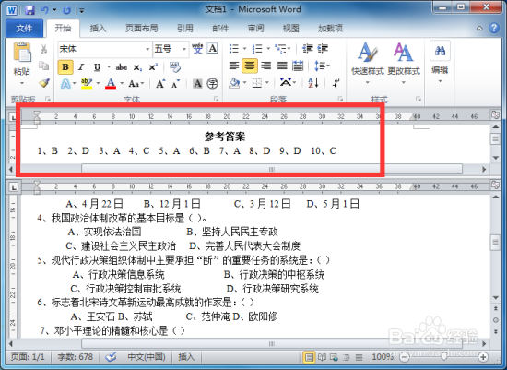Open the Font dialog launcher
507x370 pixels.
pyautogui.click(x=216, y=99)
